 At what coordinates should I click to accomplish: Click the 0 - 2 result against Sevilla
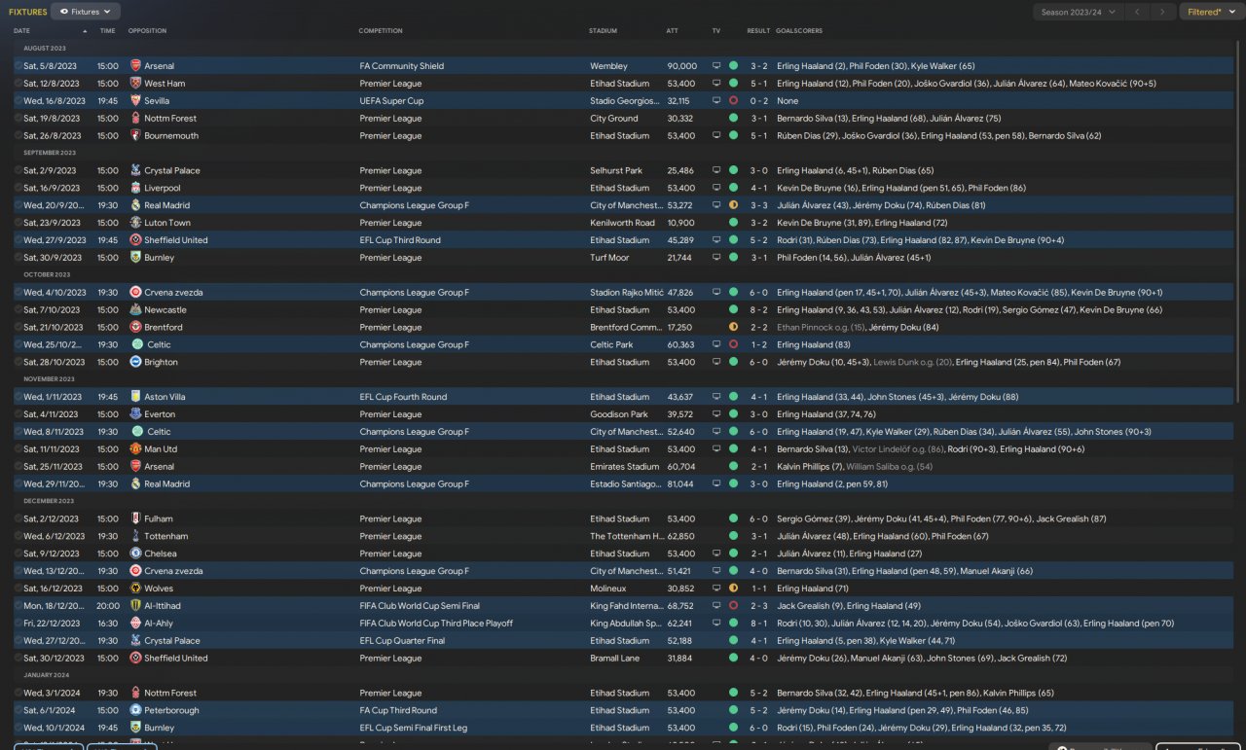[x=759, y=101]
